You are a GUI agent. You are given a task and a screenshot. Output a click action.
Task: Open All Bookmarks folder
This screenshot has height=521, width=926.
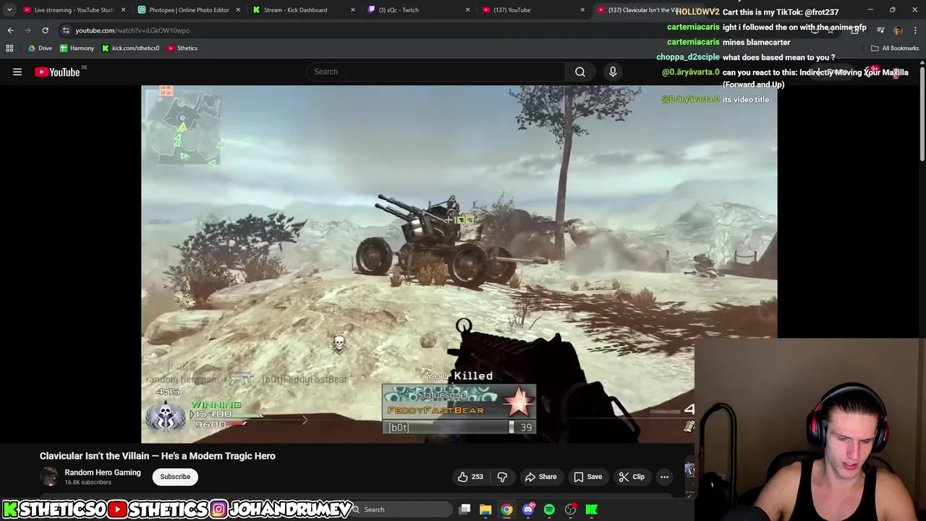pos(895,48)
